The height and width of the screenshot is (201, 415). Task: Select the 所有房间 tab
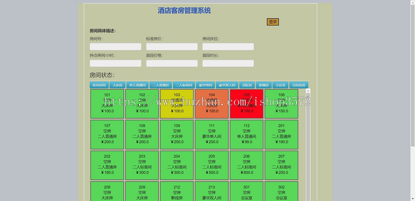(x=99, y=85)
